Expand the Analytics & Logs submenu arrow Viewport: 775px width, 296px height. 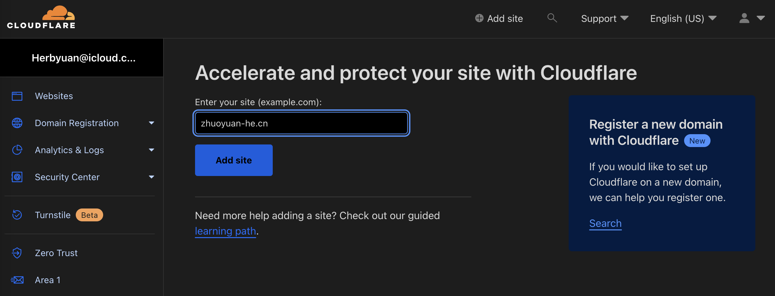click(x=152, y=150)
